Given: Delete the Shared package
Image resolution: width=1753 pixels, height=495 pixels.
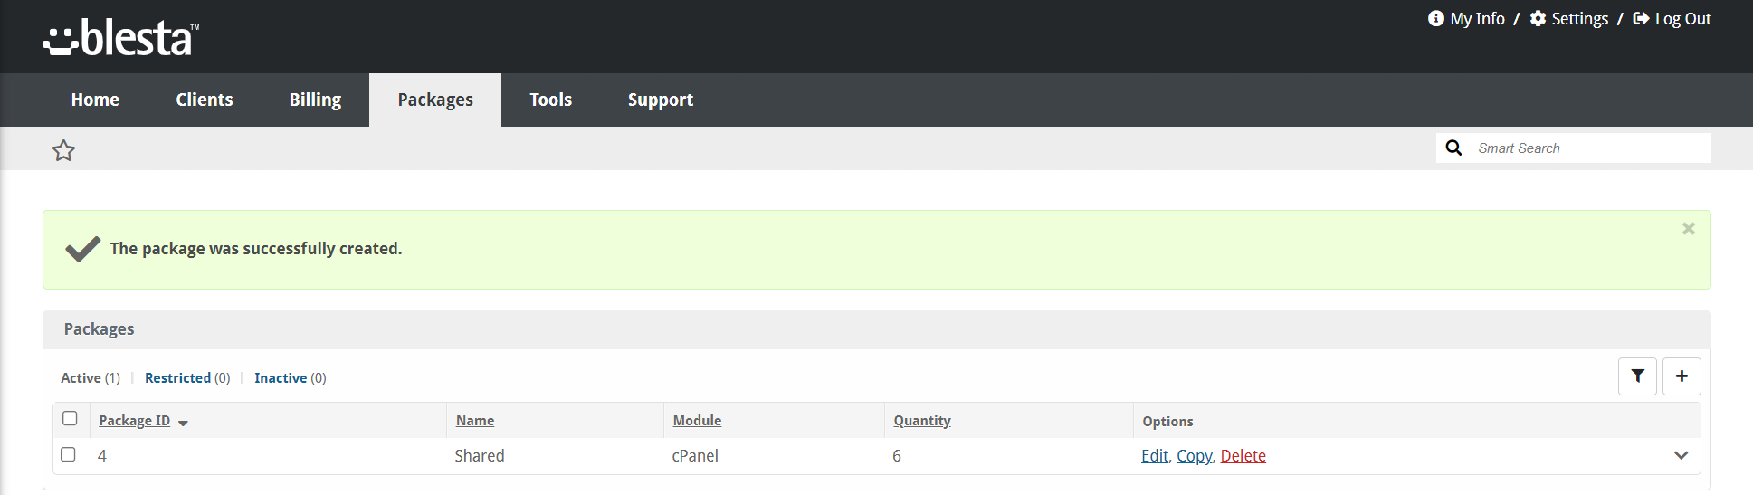Looking at the screenshot, I should pos(1243,456).
